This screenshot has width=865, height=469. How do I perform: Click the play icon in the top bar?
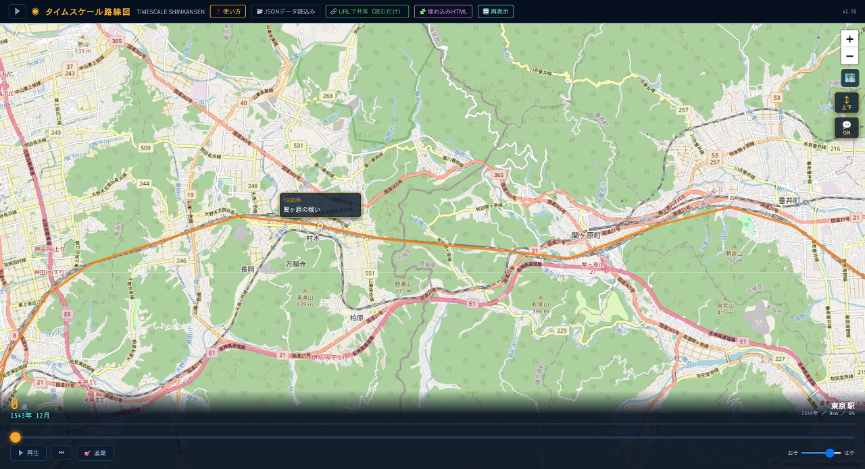(18, 11)
